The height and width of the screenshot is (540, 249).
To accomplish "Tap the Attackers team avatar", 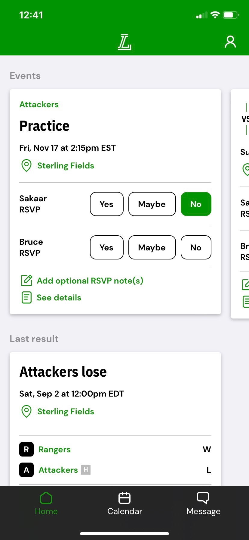I will pos(26,470).
